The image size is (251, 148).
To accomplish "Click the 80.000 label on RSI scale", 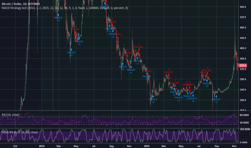I will click(x=244, y=115).
